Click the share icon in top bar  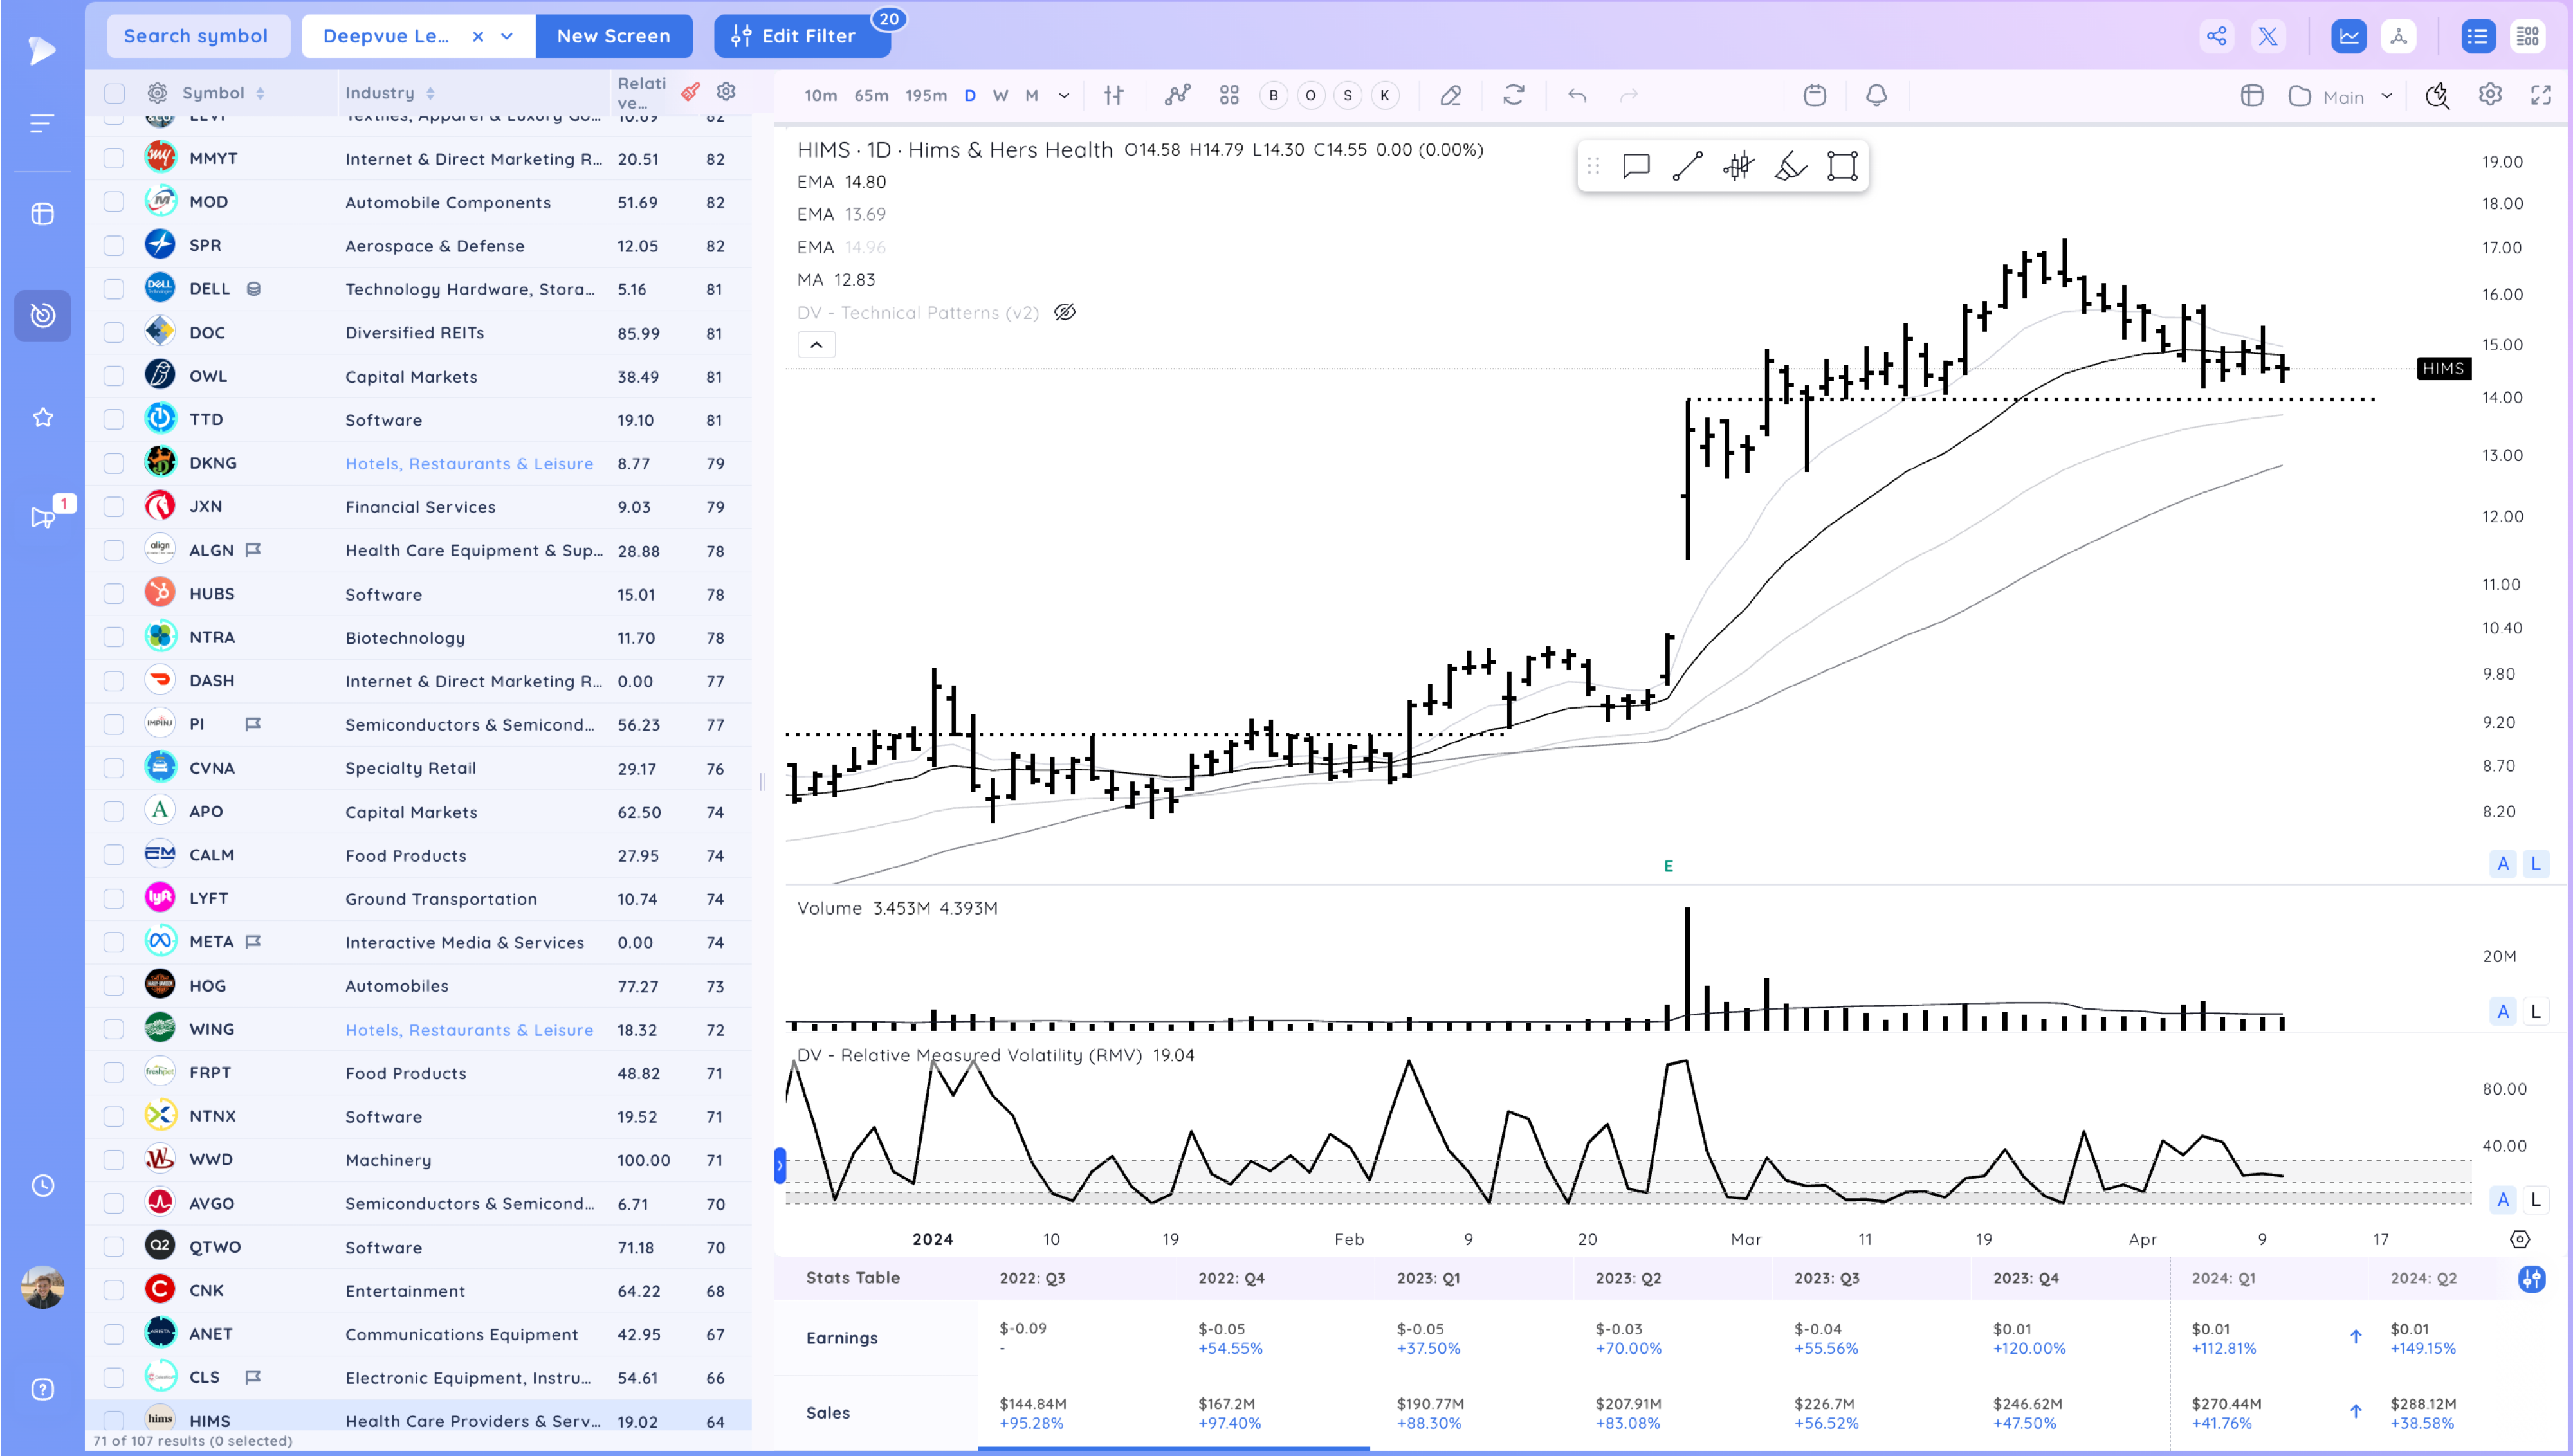(x=2216, y=36)
